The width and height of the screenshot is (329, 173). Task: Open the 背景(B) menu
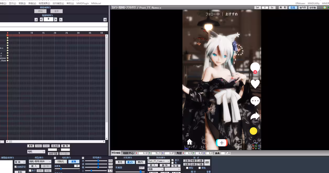click(x=22, y=3)
